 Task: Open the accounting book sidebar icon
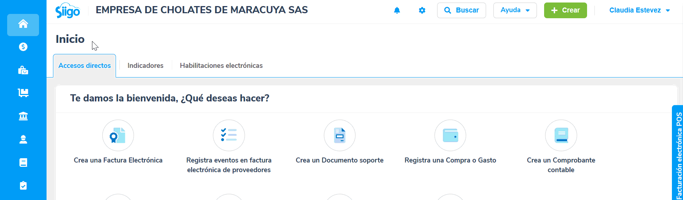(23, 162)
